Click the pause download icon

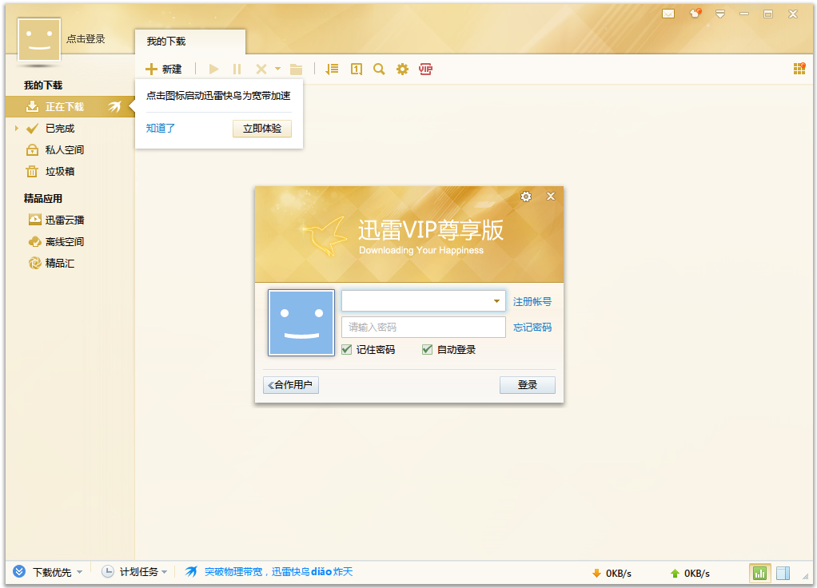pos(237,69)
